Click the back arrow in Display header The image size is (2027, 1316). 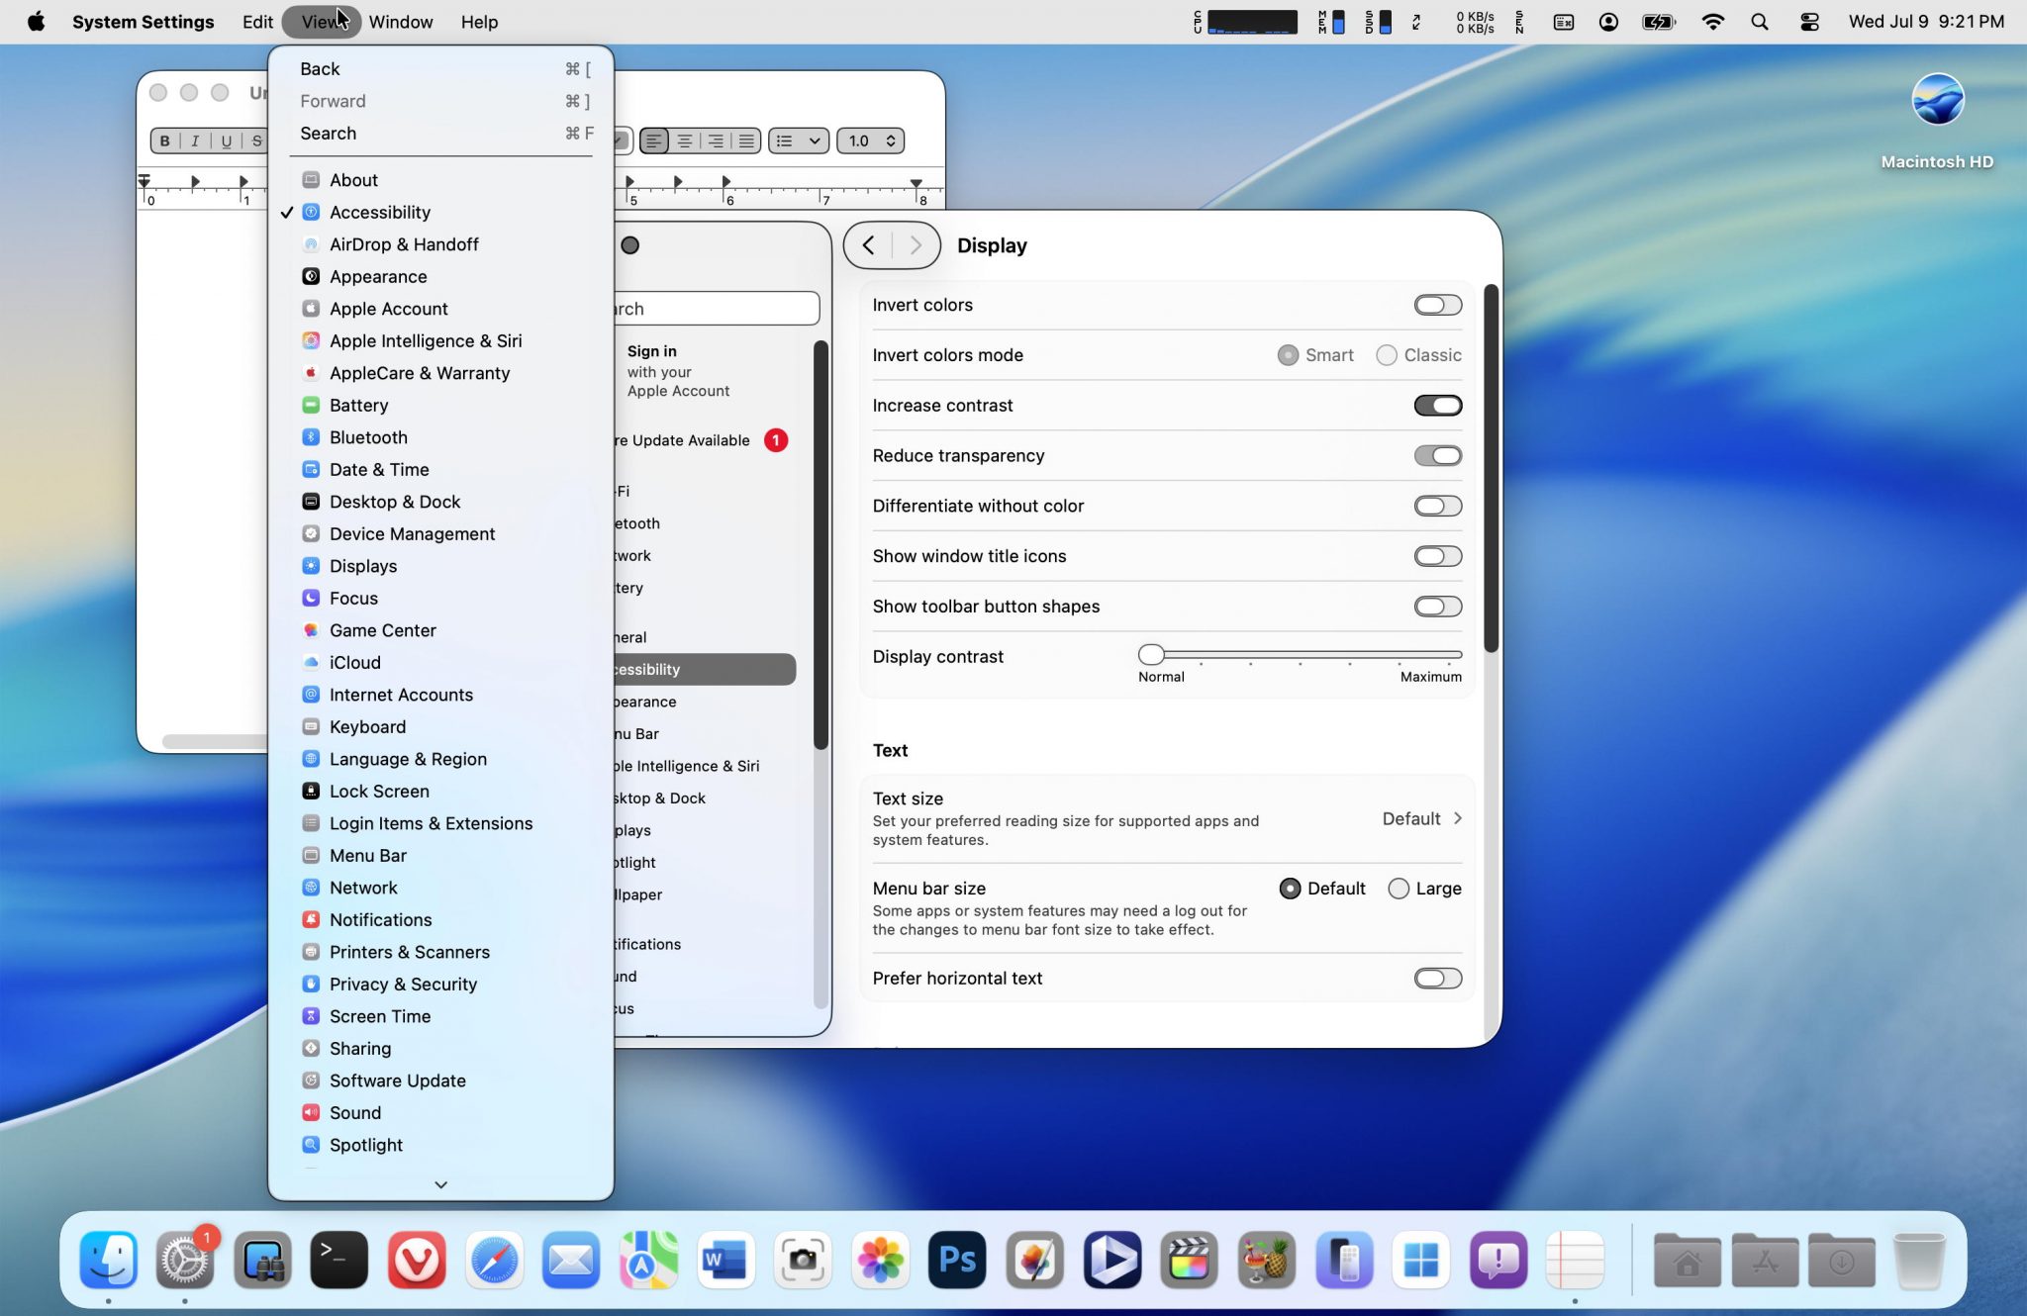pyautogui.click(x=868, y=245)
